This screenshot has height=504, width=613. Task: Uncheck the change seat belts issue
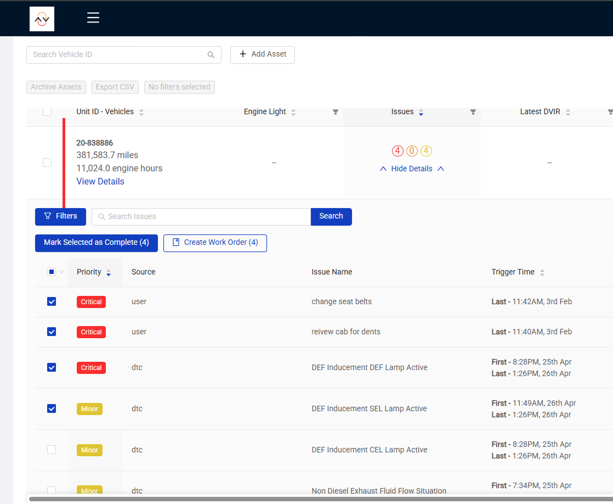click(51, 301)
